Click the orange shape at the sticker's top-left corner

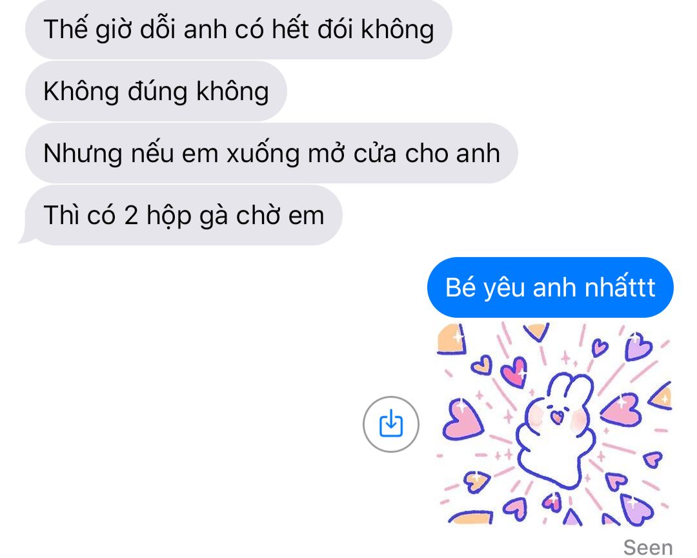coord(450,340)
